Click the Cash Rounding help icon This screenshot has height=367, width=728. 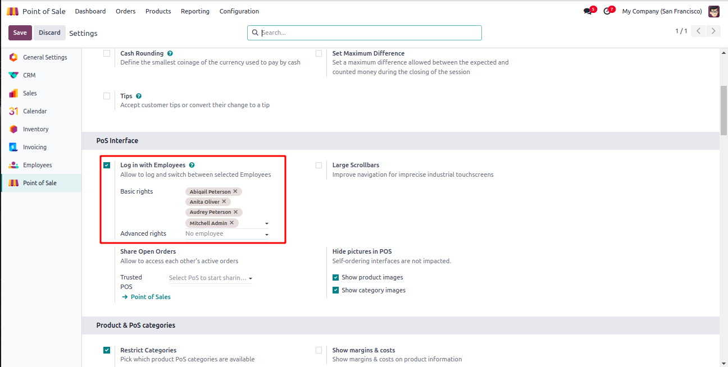click(170, 53)
